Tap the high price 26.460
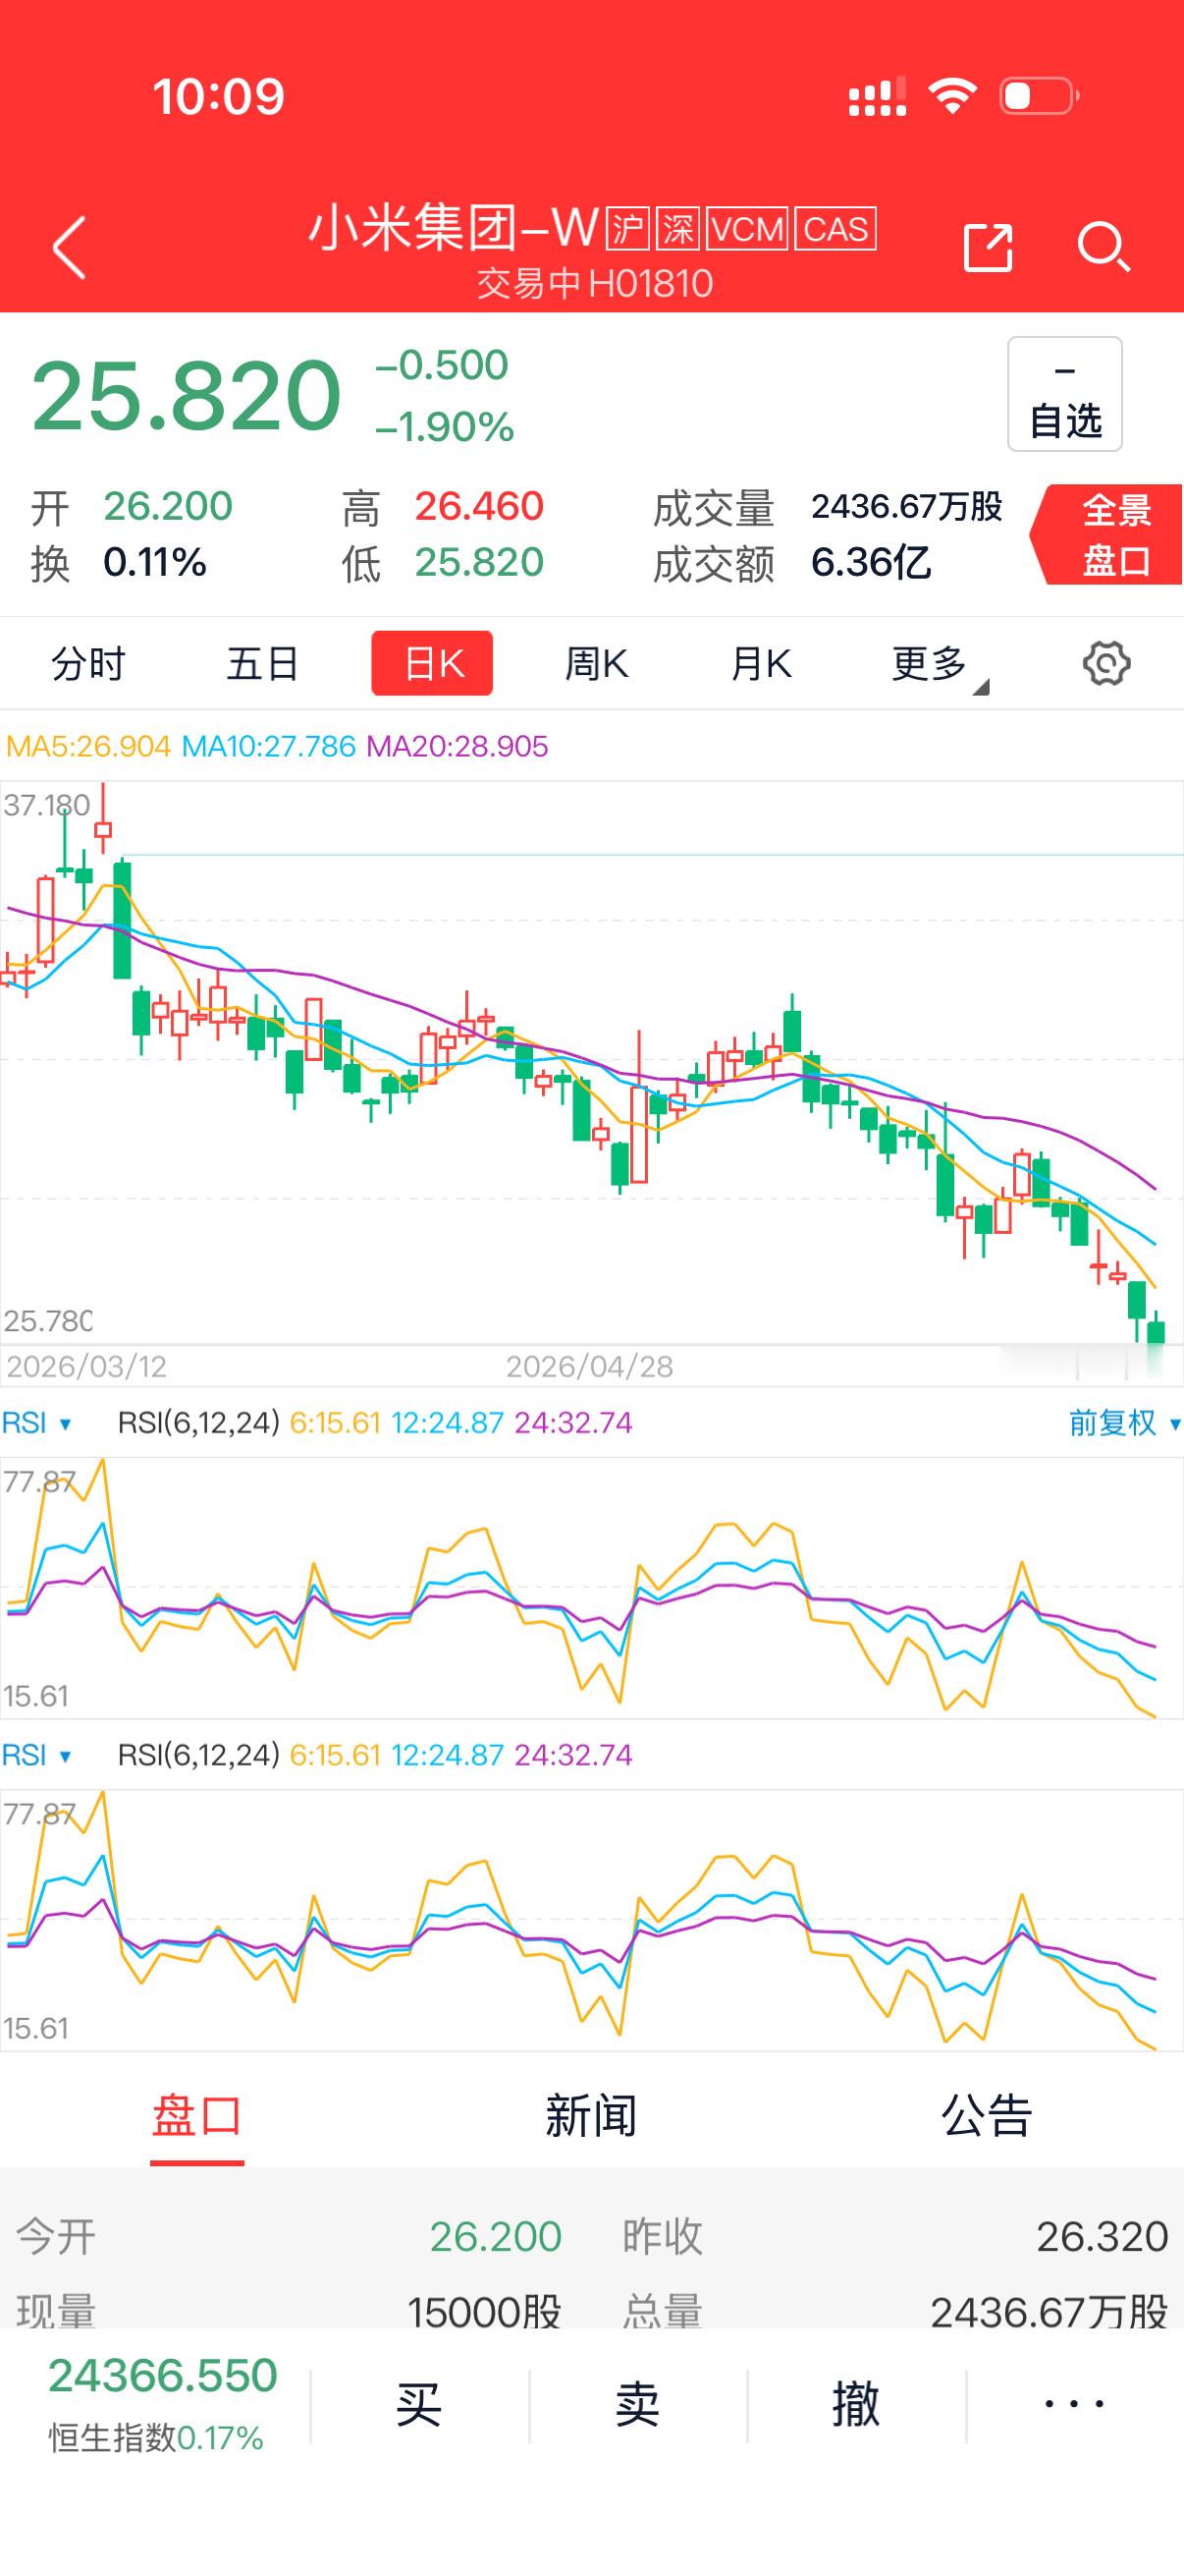The height and width of the screenshot is (2576, 1184). click(x=480, y=507)
